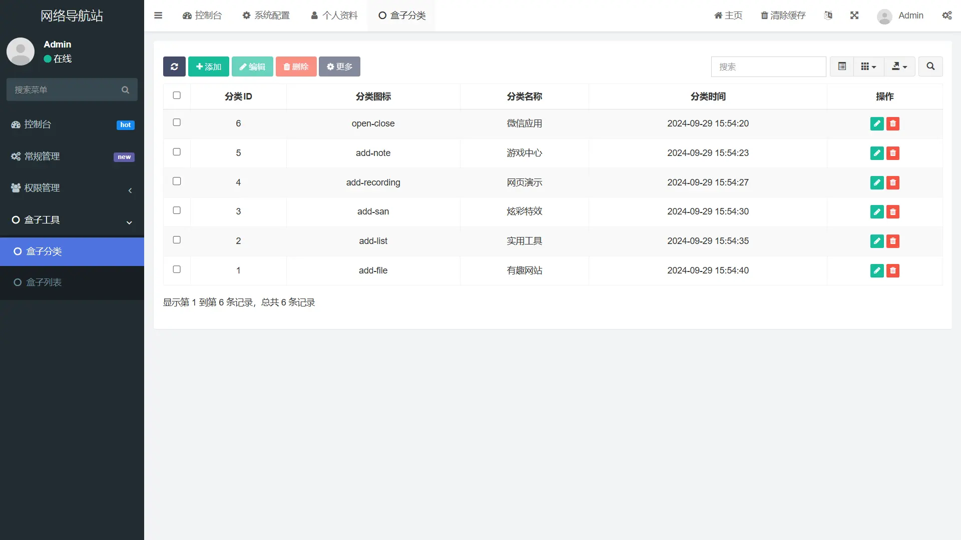Open the settings gears icon at top right
Viewport: 961px width, 540px height.
tap(947, 15)
